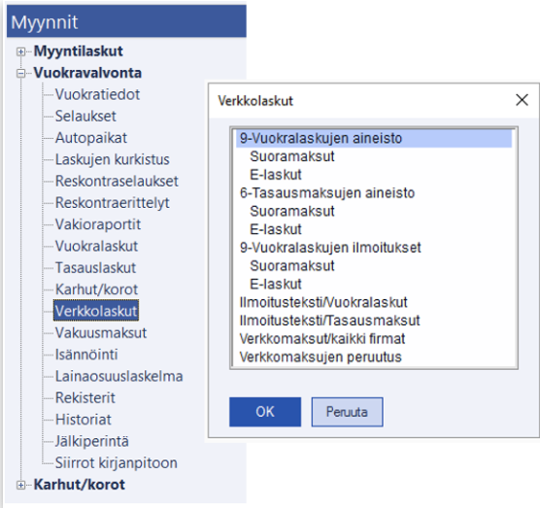Pick Ilmoitusteksti/Vuokralaskut in the list
Image resolution: width=540 pixels, height=508 pixels.
pyautogui.click(x=323, y=302)
